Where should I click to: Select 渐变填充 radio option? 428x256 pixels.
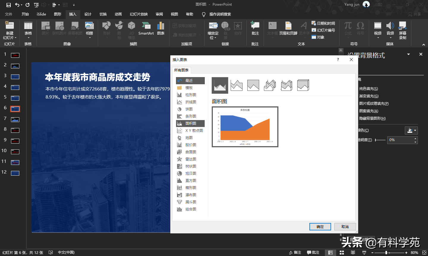(x=369, y=96)
